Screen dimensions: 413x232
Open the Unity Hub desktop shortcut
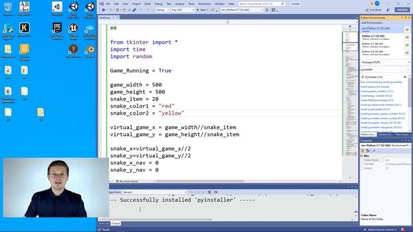tap(57, 8)
